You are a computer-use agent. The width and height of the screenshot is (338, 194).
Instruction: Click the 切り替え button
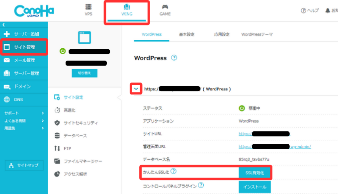pyautogui.click(x=84, y=73)
